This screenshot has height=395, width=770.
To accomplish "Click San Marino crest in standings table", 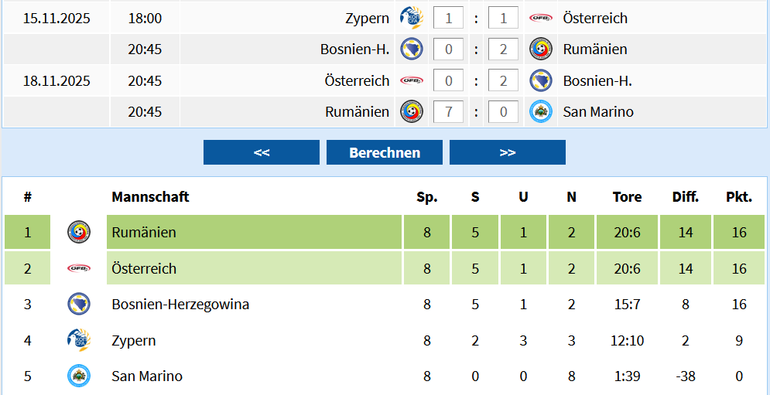I will click(78, 376).
